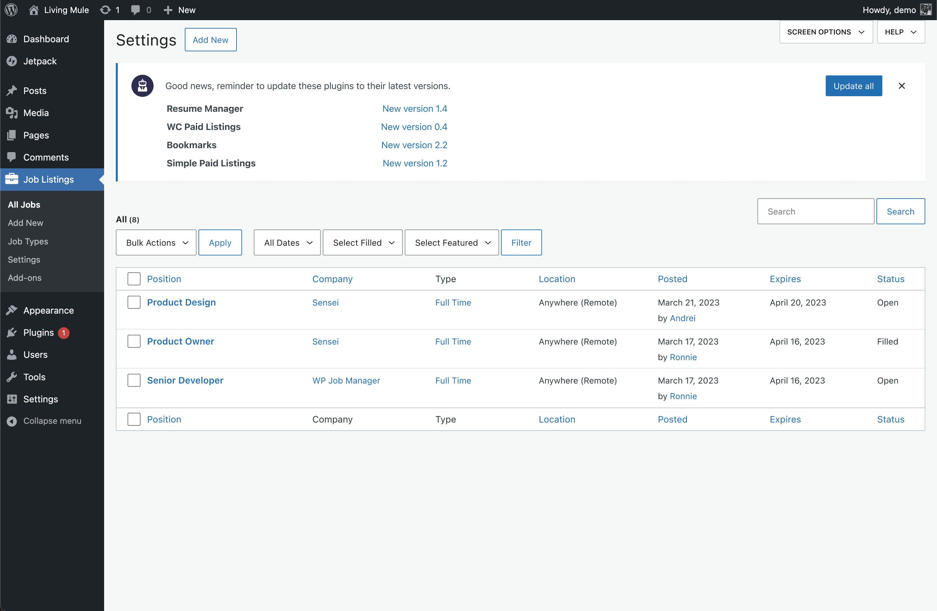
Task: Click the WordPress logo icon
Action: pos(11,10)
